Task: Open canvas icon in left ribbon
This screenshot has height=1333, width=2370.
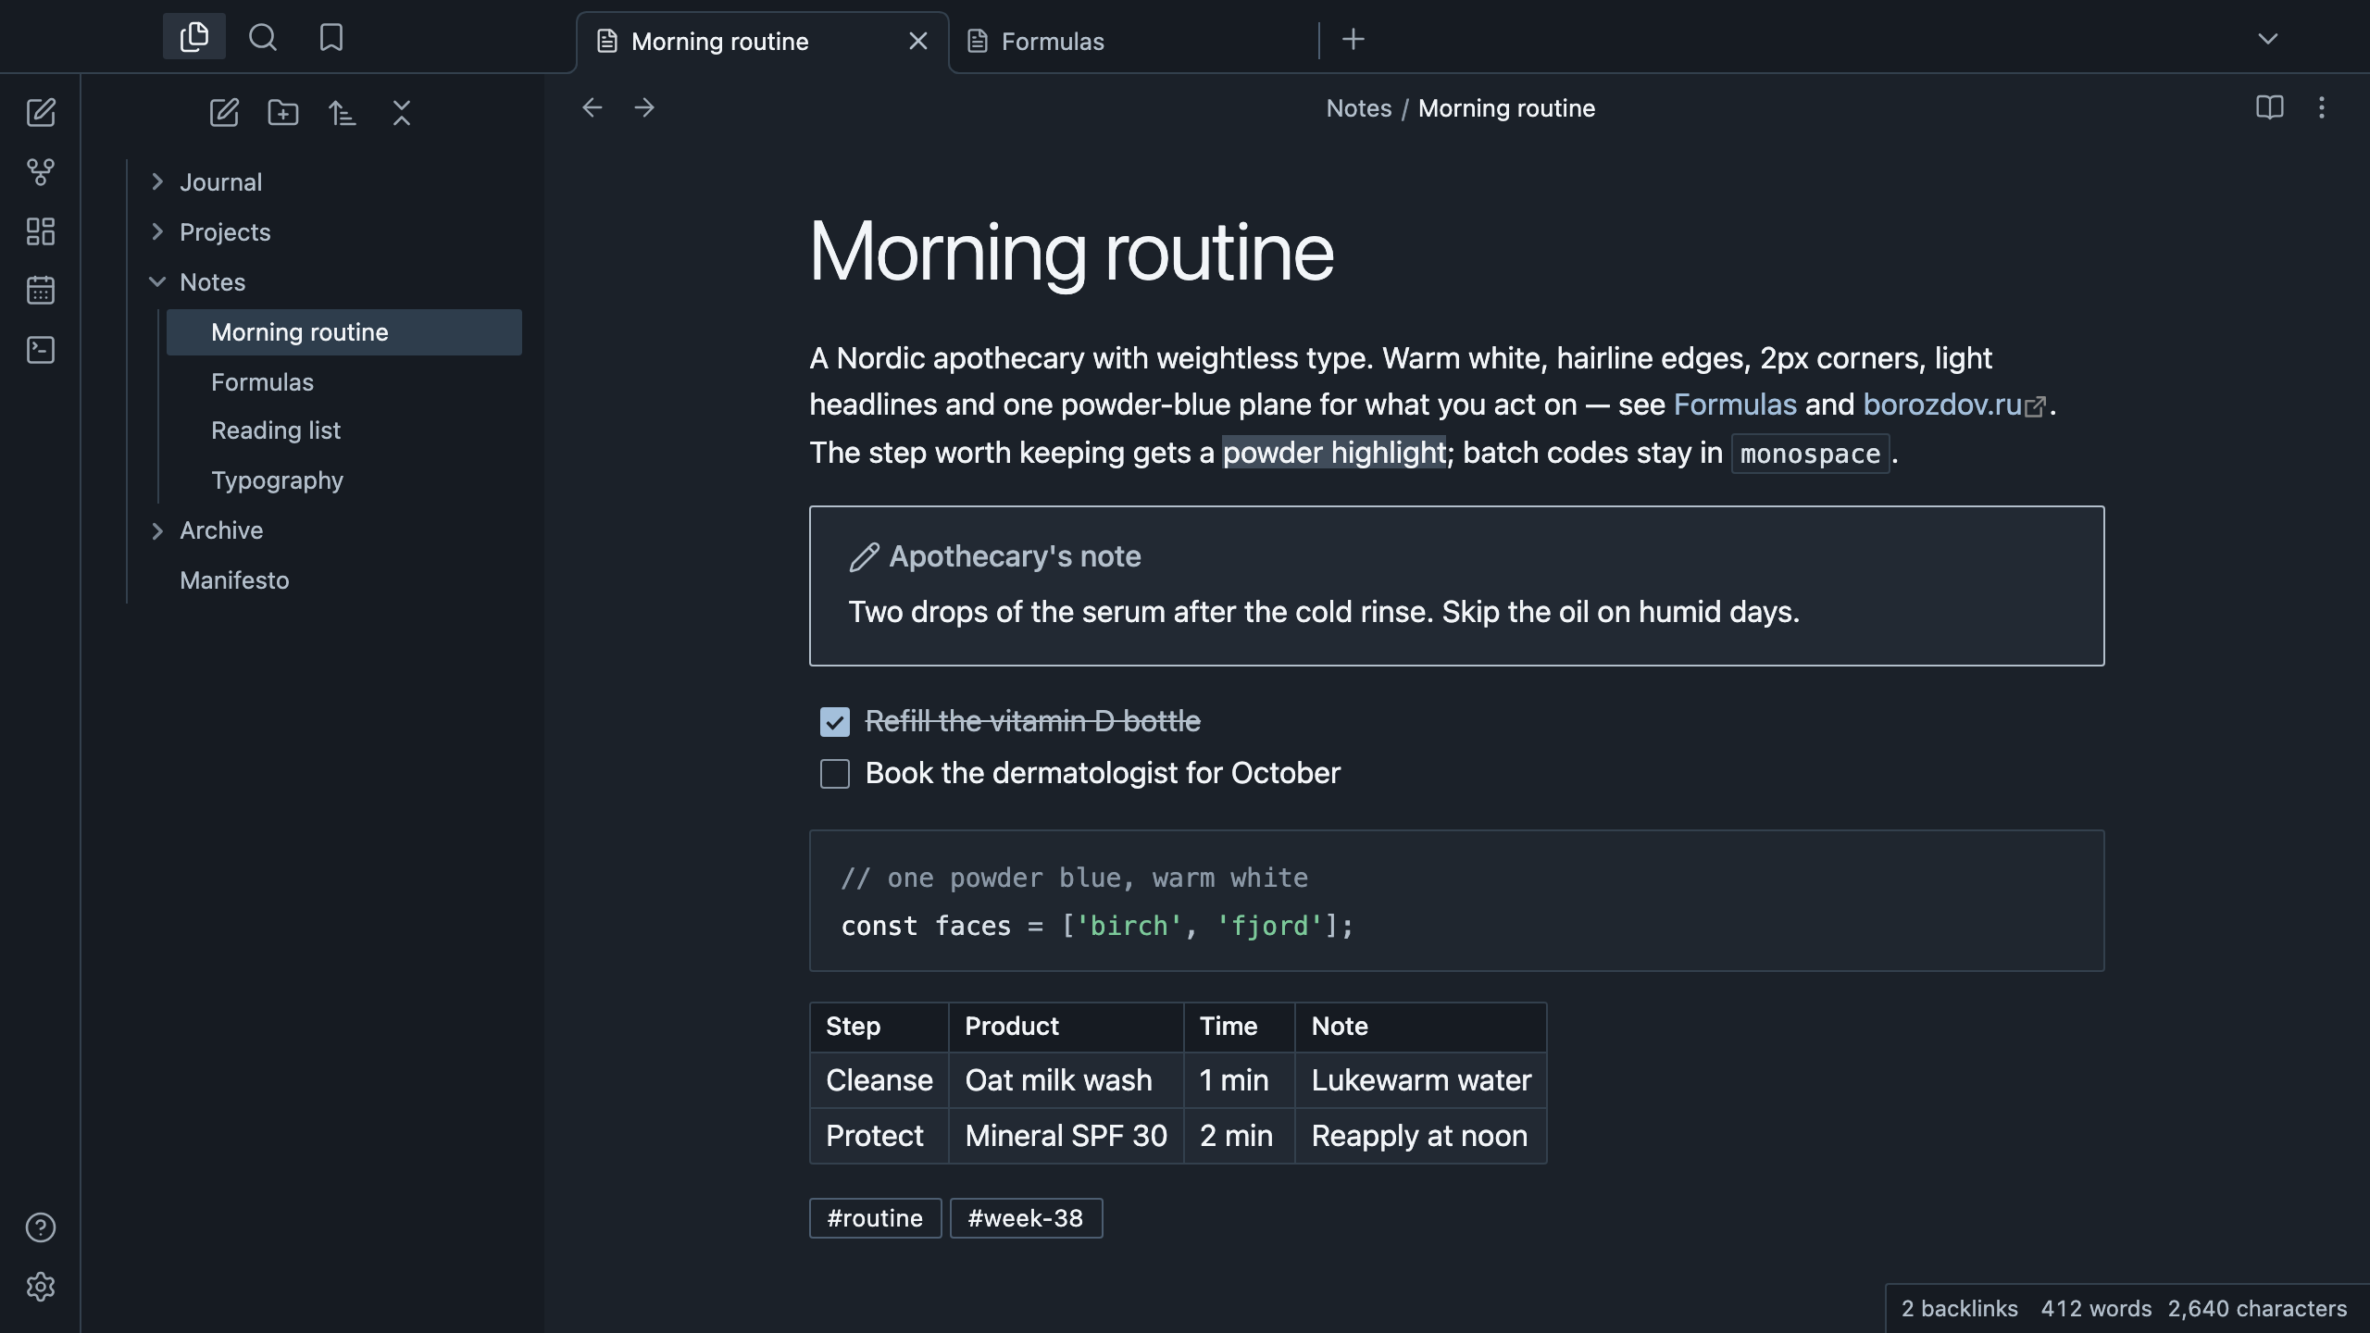Action: pyautogui.click(x=41, y=231)
